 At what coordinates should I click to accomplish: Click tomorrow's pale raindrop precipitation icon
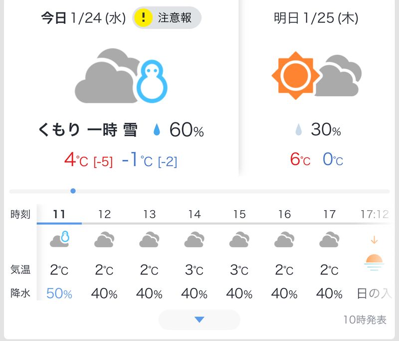[x=298, y=131]
